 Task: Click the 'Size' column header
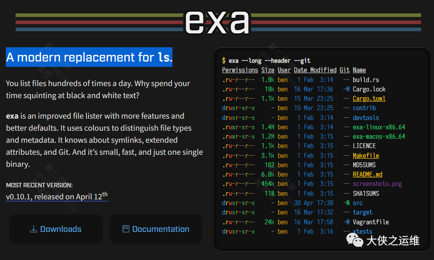point(268,70)
